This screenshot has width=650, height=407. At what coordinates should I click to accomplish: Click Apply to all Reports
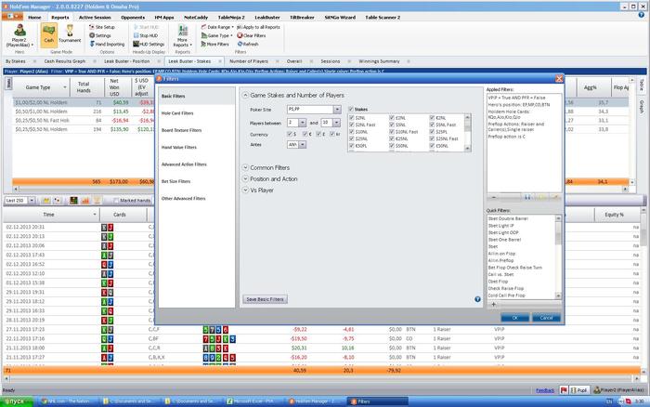point(258,27)
